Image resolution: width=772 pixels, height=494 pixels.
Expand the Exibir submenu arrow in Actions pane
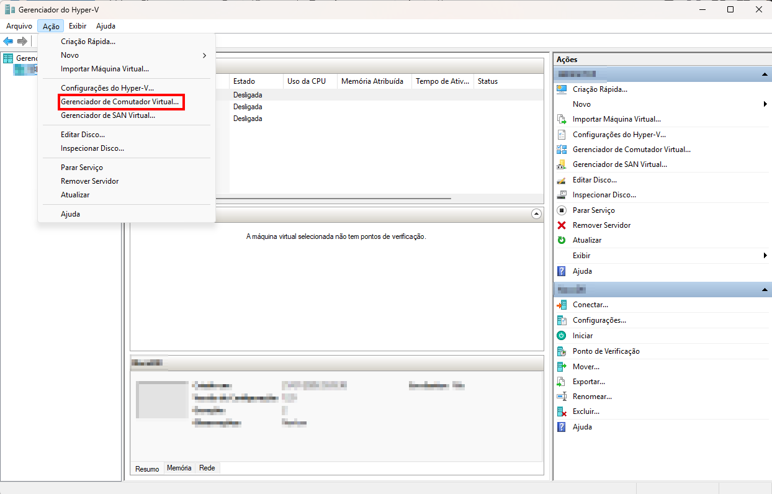tap(765, 256)
